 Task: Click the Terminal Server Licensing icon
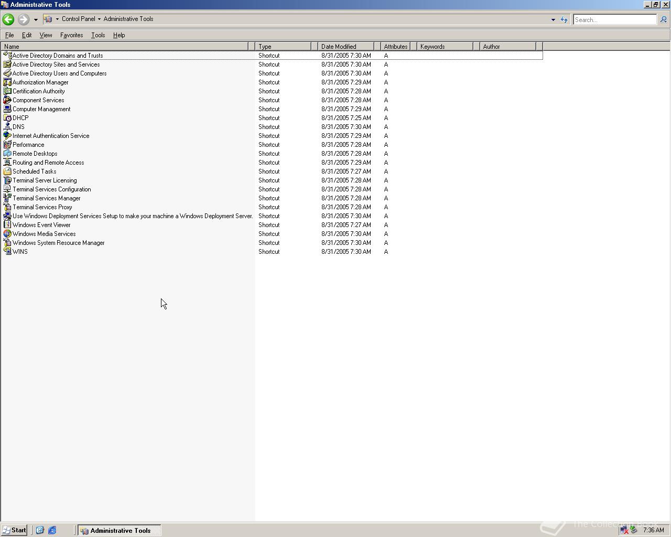(7, 180)
